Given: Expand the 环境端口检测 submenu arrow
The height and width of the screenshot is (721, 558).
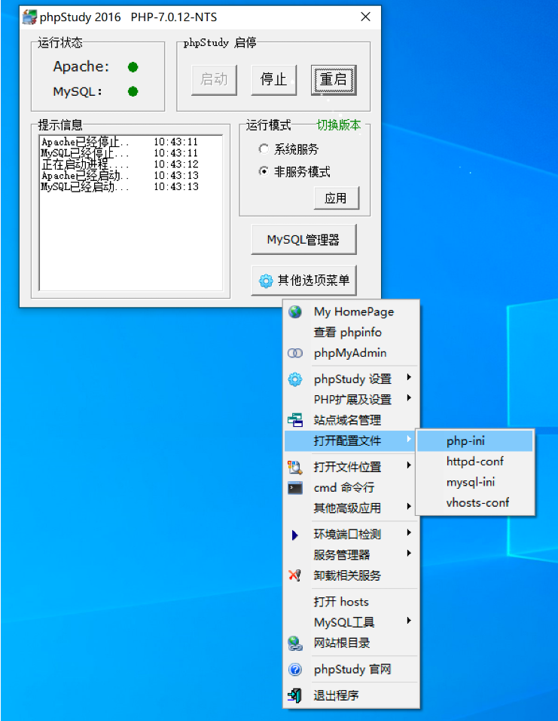Looking at the screenshot, I should (x=409, y=532).
